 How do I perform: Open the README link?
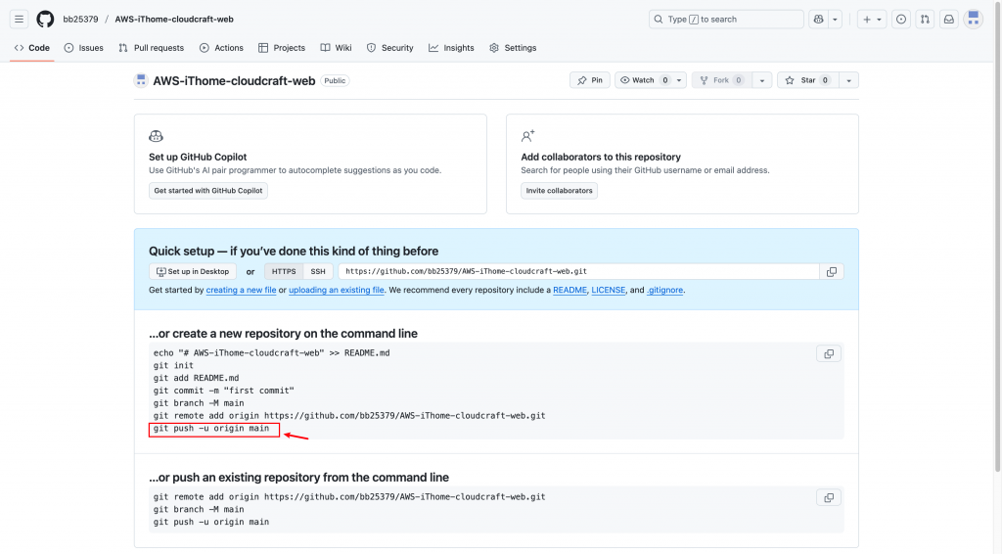(x=570, y=290)
